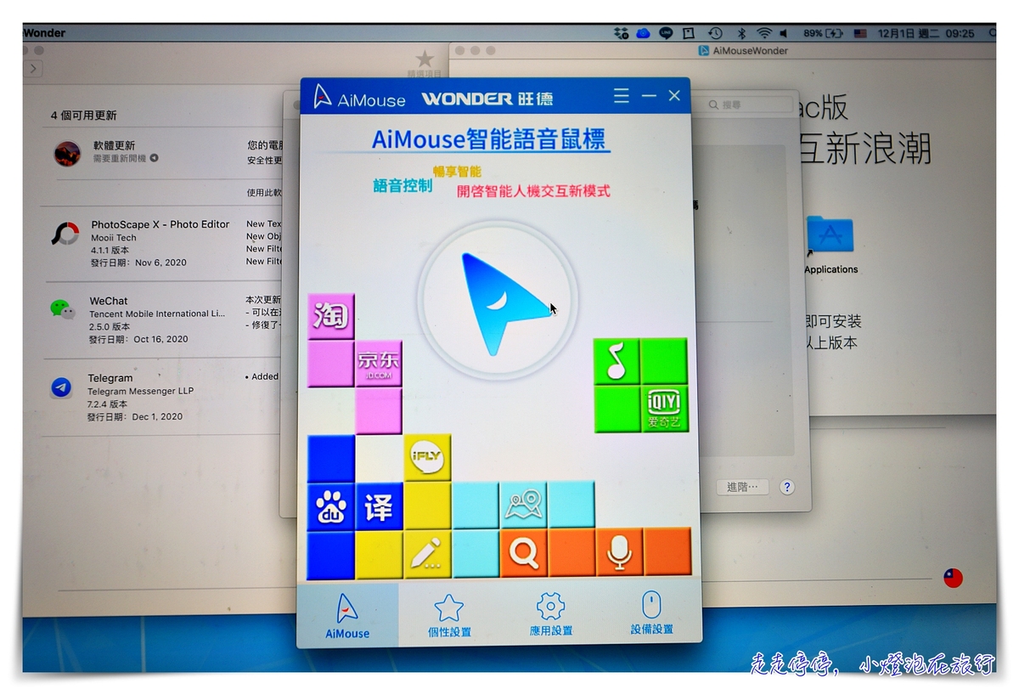Open the date and time 12月1日 週二 09:25
Viewport: 1019px width, 695px height.
926,33
